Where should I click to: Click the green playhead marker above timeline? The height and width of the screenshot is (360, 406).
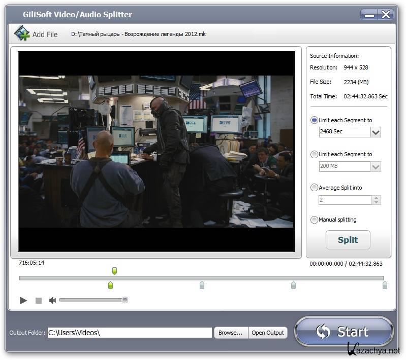click(114, 271)
